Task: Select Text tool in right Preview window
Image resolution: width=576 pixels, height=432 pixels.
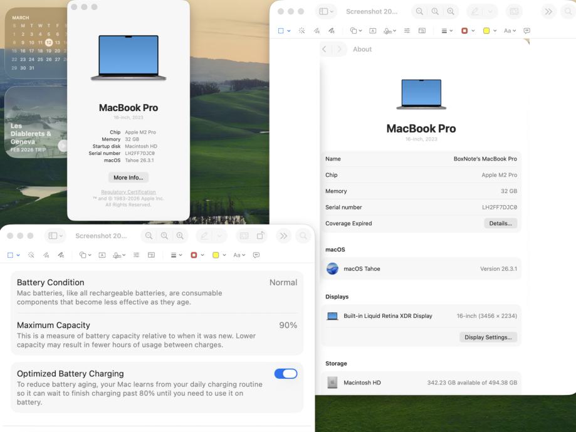Action: click(x=372, y=31)
